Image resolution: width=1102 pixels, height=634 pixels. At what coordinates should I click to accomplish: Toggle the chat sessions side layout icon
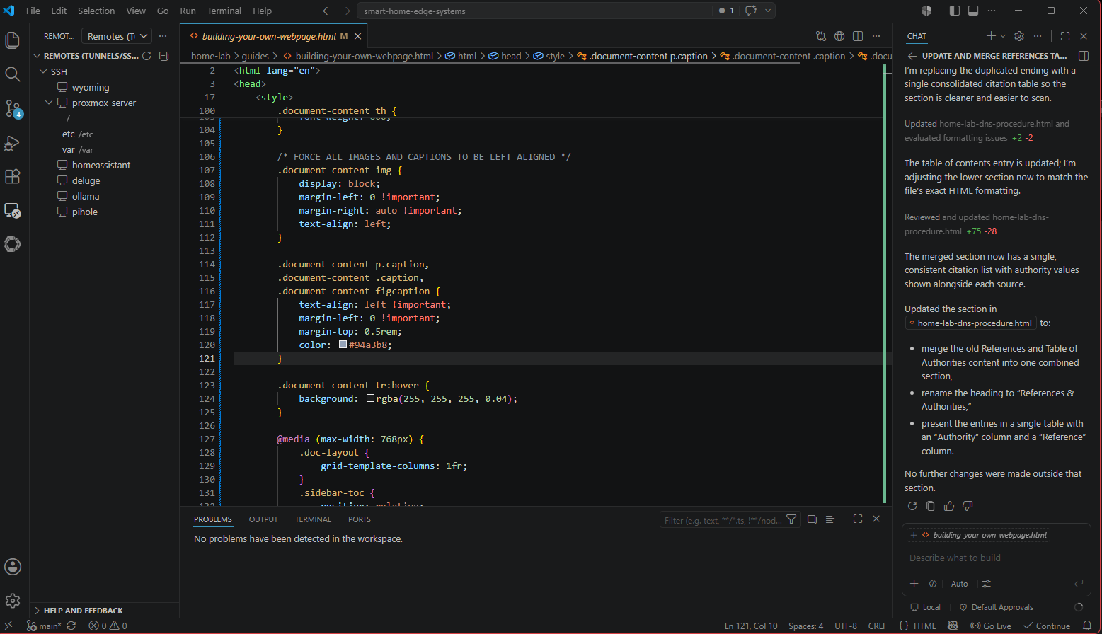[1084, 56]
